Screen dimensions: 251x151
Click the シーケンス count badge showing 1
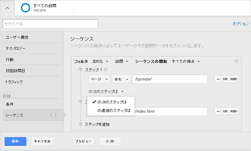[53, 115]
